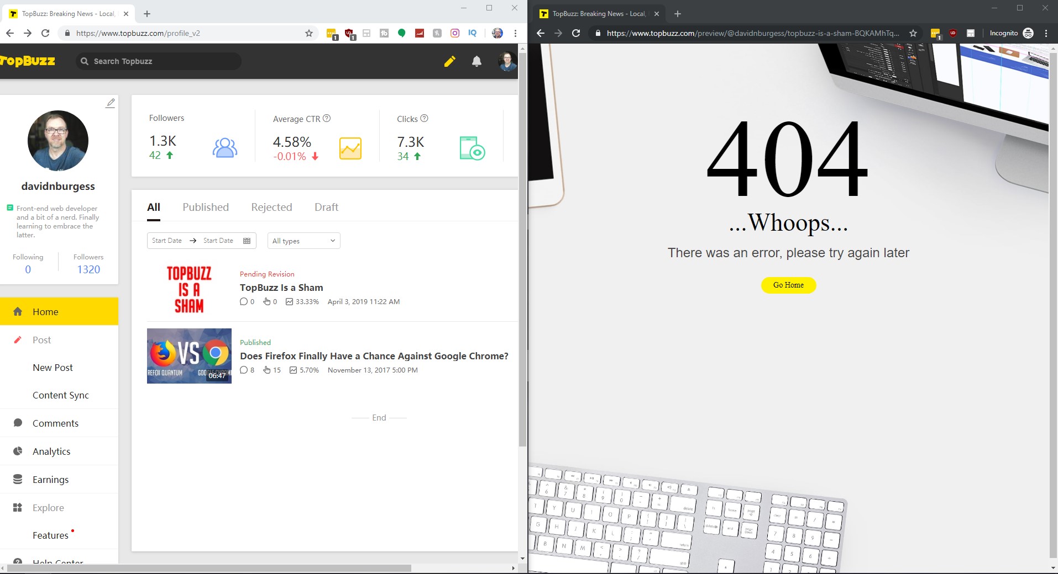Click the pencil write-post icon in TopBuzz header
This screenshot has width=1058, height=574.
click(450, 61)
